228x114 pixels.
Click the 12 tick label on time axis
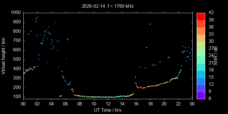pos(108,104)
